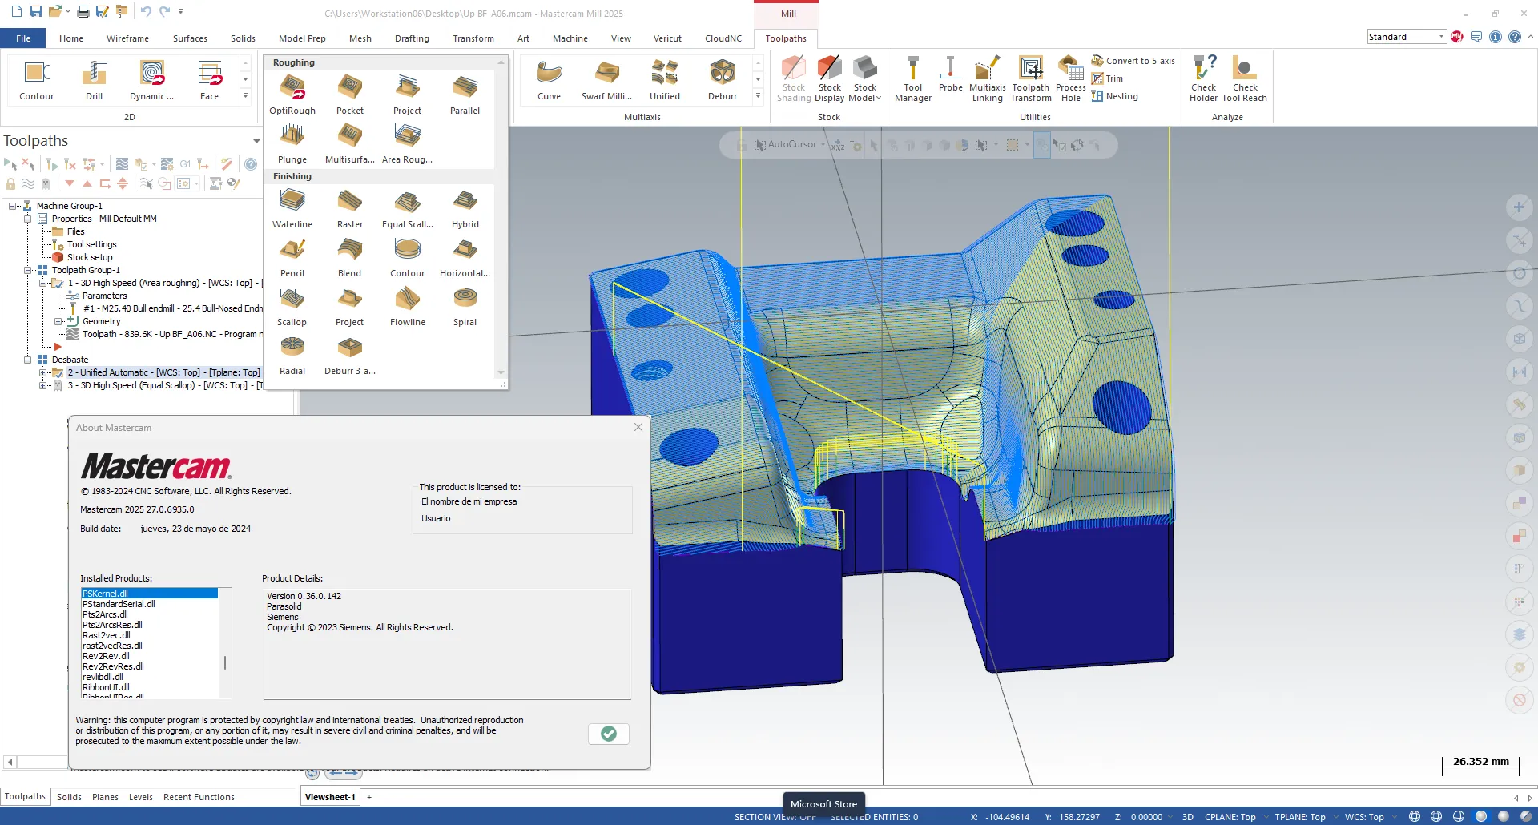Viewport: 1538px width, 825px height.
Task: Confirm About Mastercam dialog with checkmark
Action: tap(608, 734)
